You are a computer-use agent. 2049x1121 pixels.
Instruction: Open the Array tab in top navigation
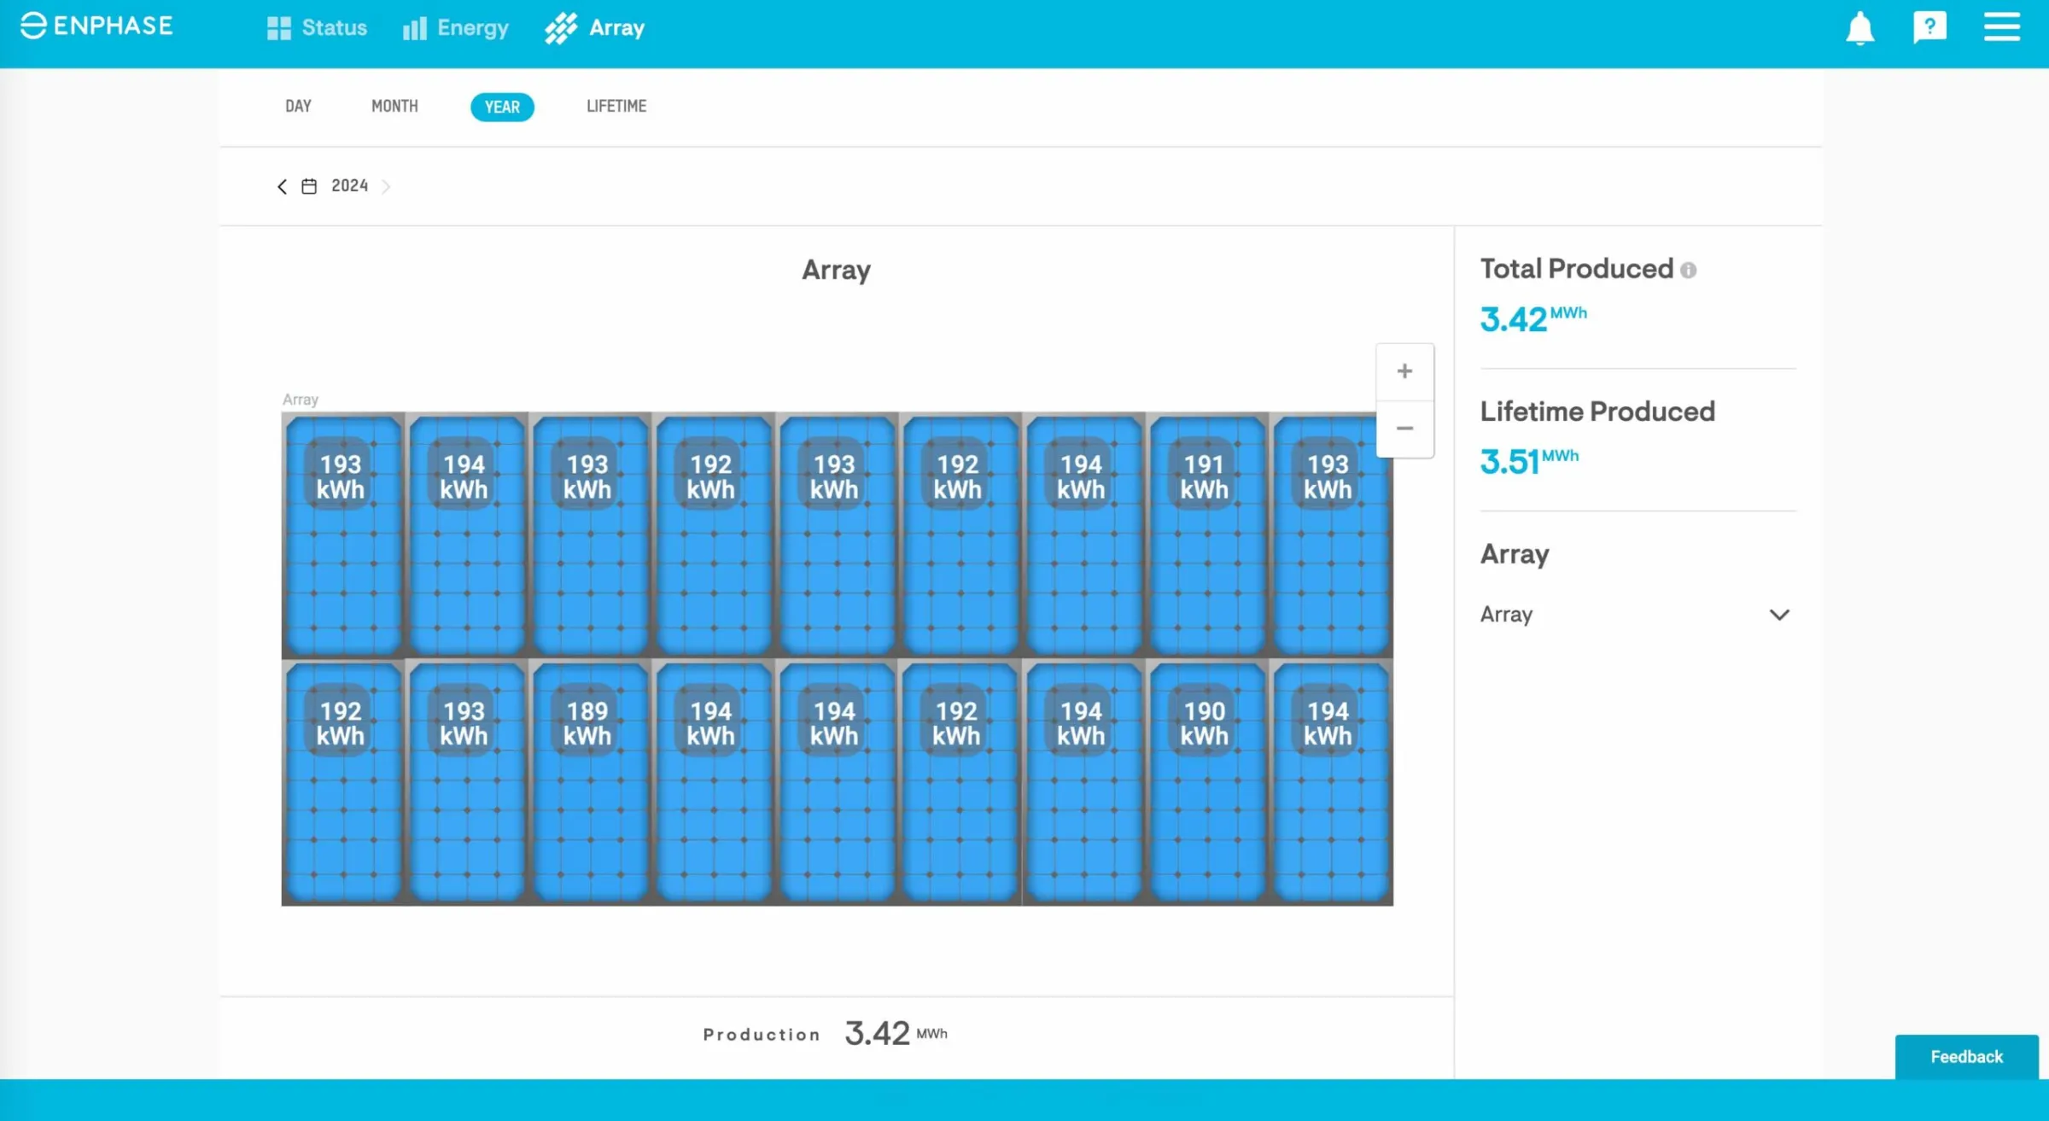point(595,28)
